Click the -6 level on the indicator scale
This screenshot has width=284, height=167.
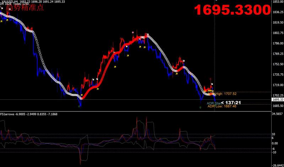(x=274, y=149)
